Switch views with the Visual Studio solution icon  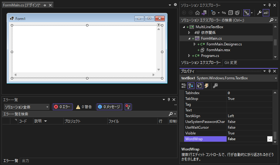204,13
